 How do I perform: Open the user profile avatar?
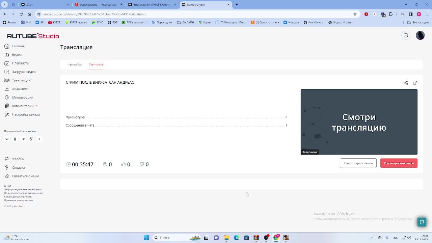[420, 35]
